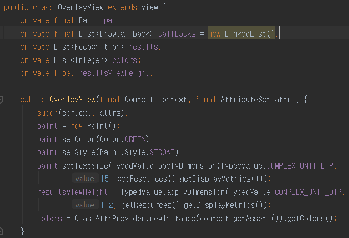Click the 'Context' parameter type

[139, 100]
